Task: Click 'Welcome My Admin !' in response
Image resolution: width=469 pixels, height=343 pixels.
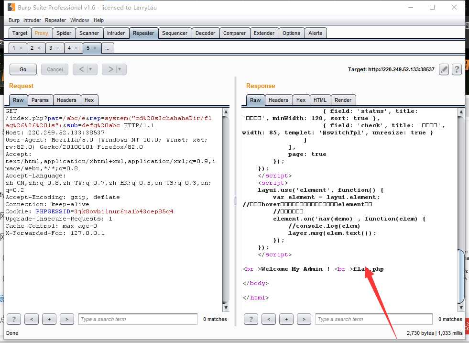Action: (x=295, y=269)
